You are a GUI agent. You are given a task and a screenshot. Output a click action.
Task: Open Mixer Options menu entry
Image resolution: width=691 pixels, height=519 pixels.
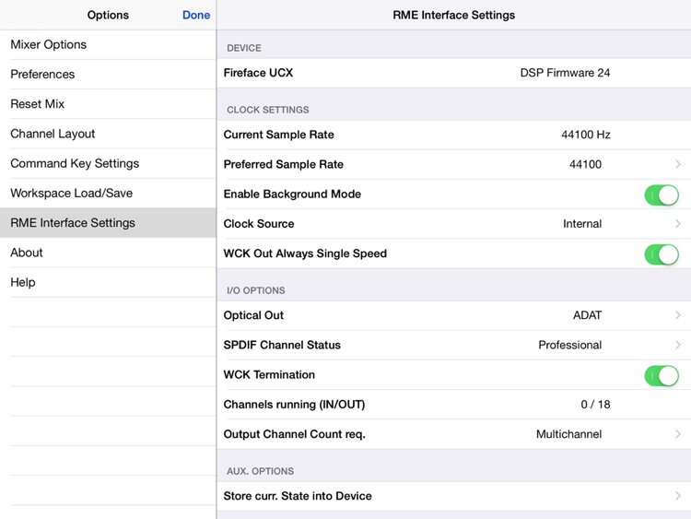point(108,44)
